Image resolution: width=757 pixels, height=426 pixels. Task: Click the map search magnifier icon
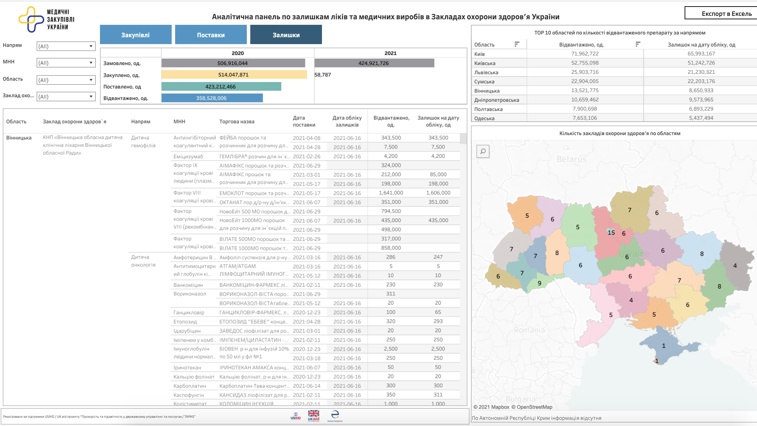[483, 151]
